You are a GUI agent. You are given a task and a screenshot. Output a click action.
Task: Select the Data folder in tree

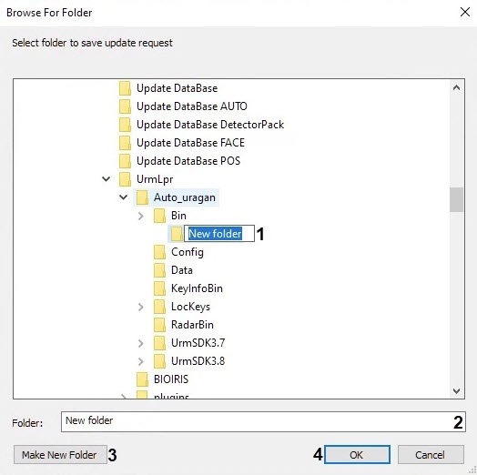(x=182, y=270)
